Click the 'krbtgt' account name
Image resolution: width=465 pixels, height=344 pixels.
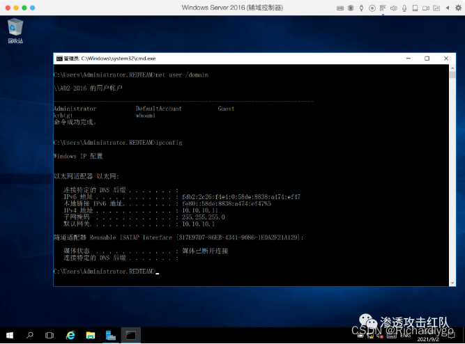pyautogui.click(x=63, y=116)
